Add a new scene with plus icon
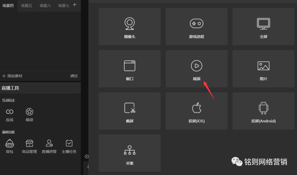297x175 pixels. pos(75,5)
